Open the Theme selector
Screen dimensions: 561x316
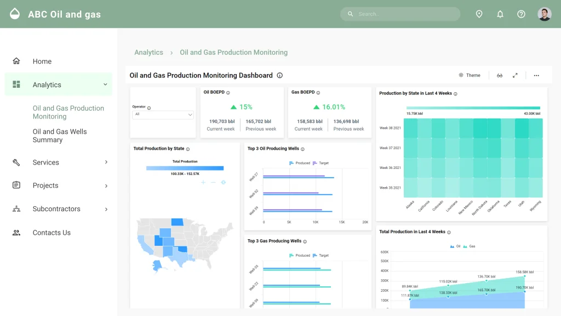(470, 75)
